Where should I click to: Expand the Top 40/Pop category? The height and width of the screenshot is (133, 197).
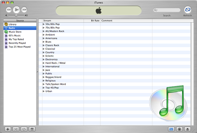(x=44, y=88)
